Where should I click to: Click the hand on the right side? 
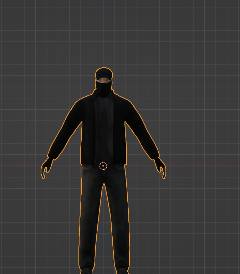[x=160, y=169]
